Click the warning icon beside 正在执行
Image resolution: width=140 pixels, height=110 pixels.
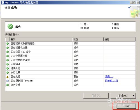pos(8,77)
